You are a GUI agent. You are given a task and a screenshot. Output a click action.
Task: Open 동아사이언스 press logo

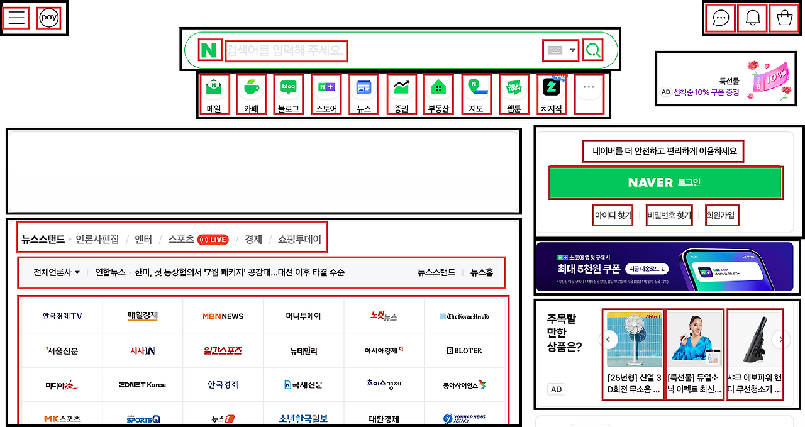(x=465, y=385)
